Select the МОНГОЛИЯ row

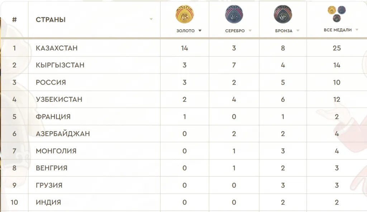click(x=56, y=151)
